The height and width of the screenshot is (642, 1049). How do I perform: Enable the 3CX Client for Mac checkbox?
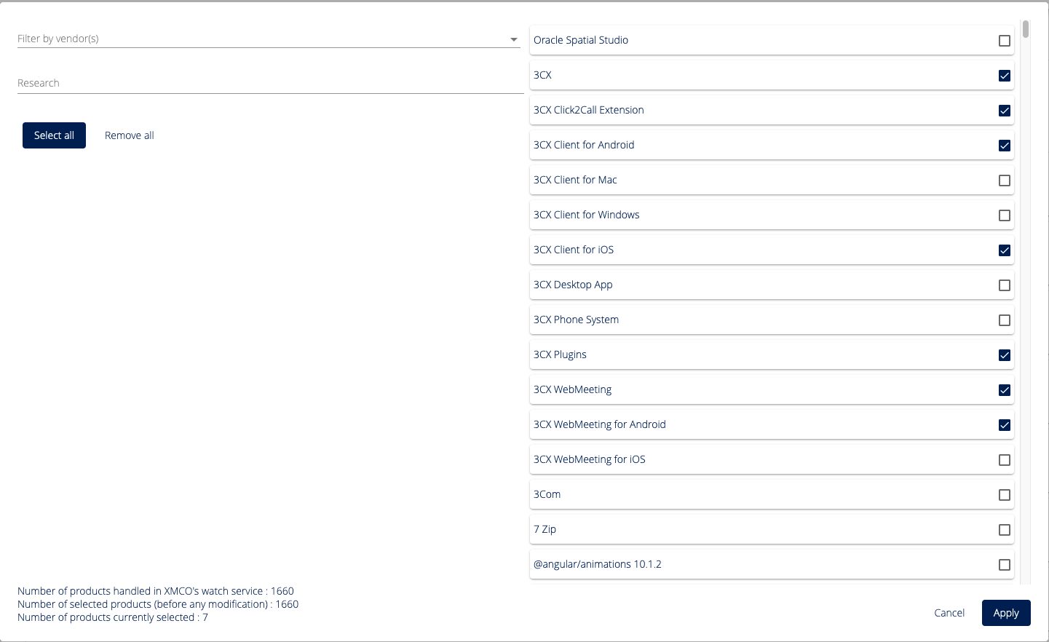(1005, 181)
